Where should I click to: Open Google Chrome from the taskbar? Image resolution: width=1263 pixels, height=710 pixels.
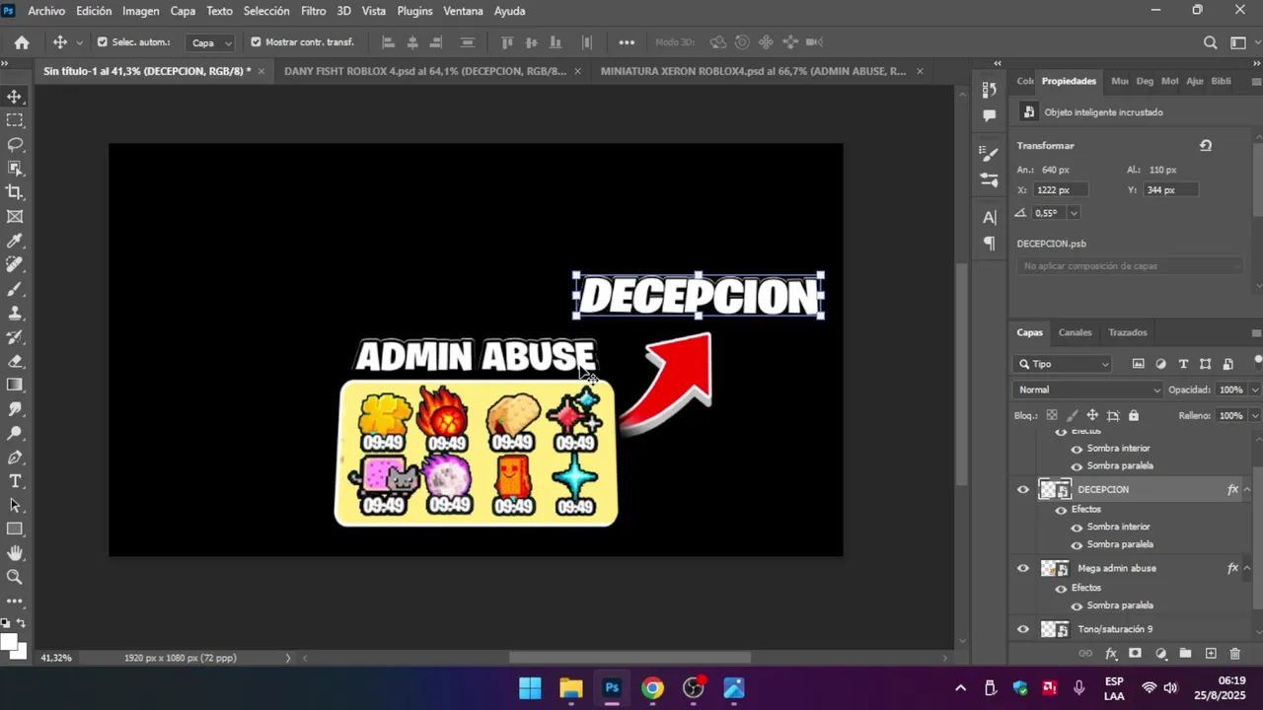[x=652, y=688]
